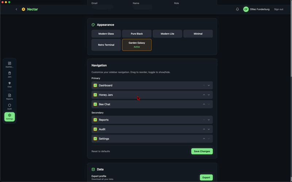292x182 pixels.
Task: Click the Appearance palette icon
Action: (93, 25)
